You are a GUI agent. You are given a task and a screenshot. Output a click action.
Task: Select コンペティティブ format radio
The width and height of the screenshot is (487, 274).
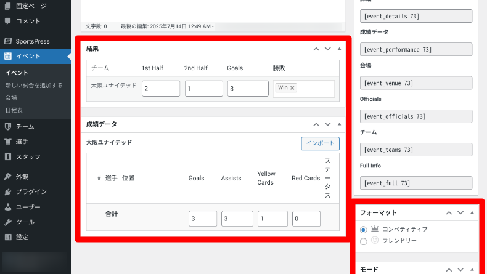363,230
